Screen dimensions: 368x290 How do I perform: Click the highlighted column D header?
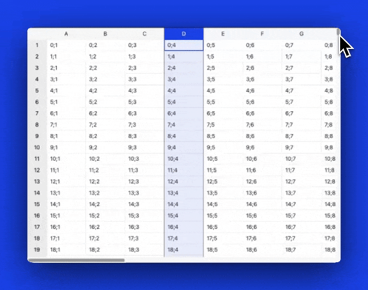pos(183,34)
